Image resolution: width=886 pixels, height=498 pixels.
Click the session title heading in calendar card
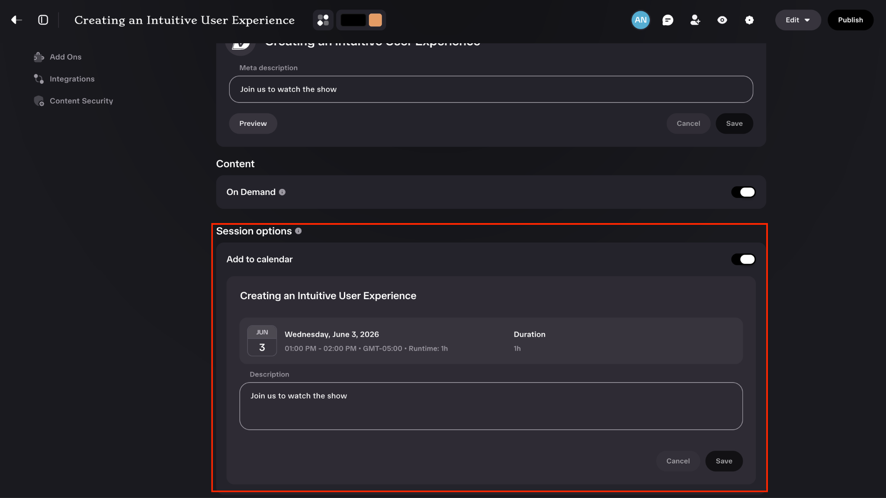pos(328,296)
